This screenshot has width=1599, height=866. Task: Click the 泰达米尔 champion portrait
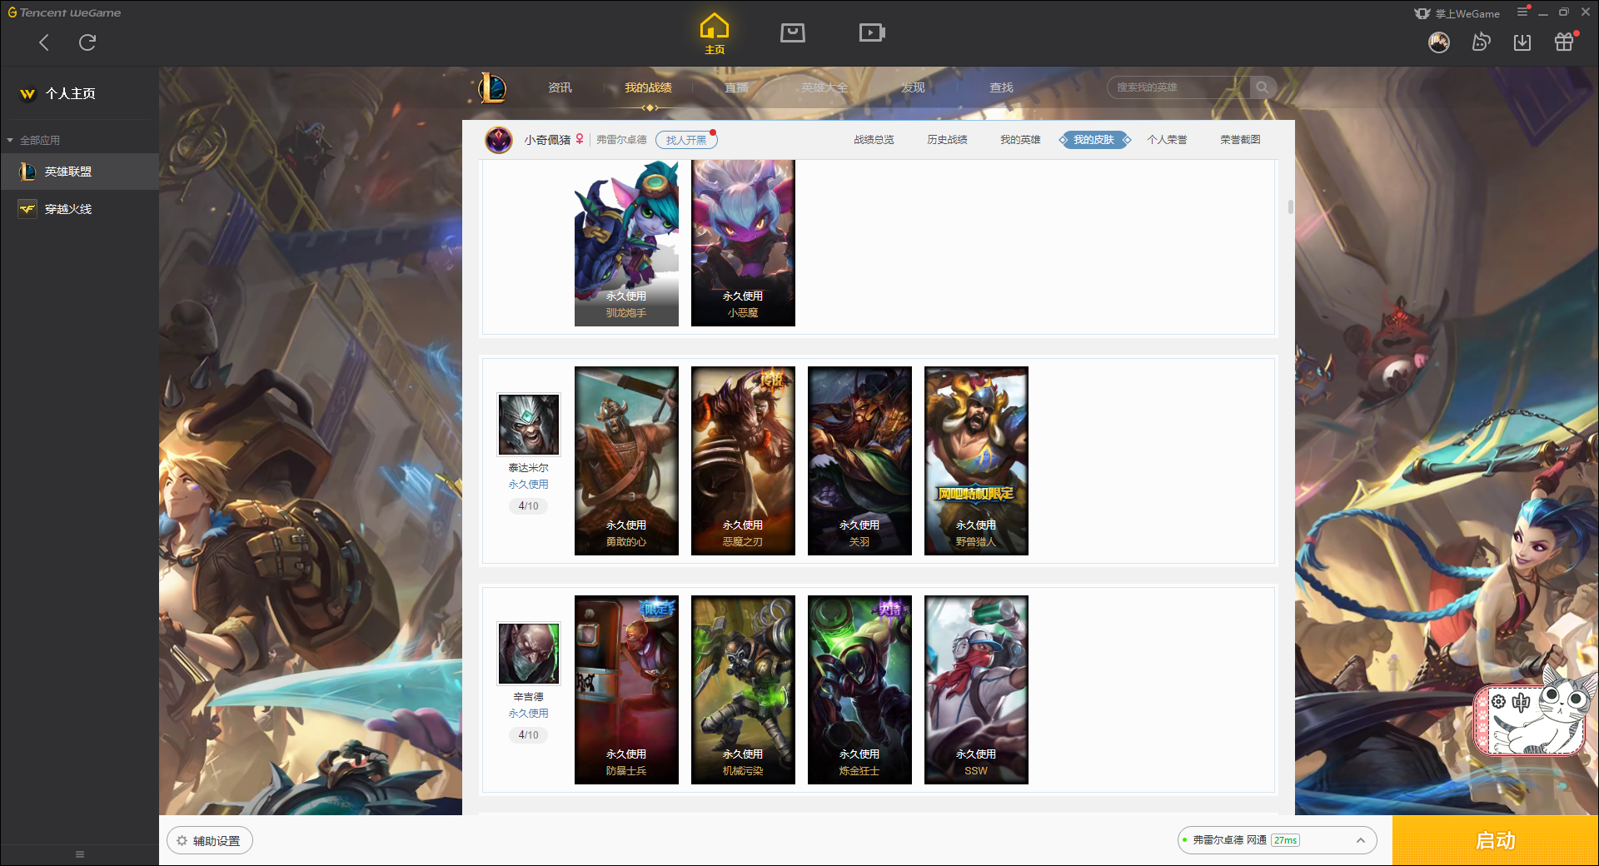[528, 424]
